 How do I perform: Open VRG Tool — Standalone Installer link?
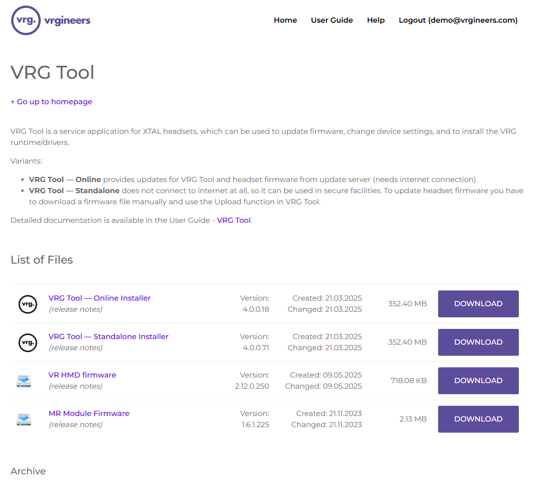coord(108,336)
